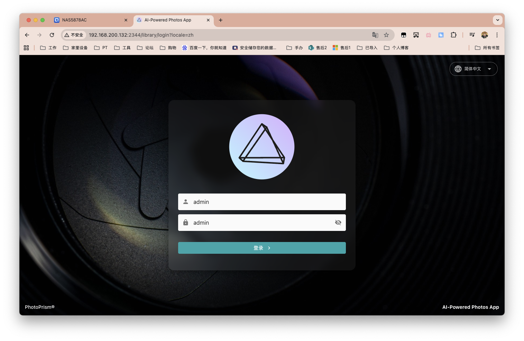Click the translate page icon
The image size is (524, 341).
pos(375,35)
